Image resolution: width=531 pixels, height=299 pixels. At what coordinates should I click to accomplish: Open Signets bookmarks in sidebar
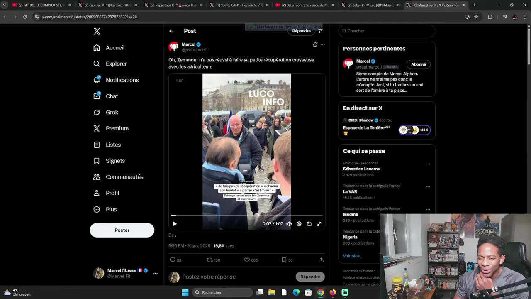coord(109,161)
